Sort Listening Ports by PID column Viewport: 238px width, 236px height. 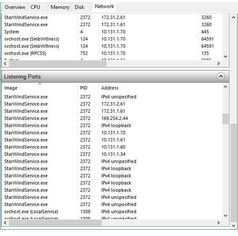coord(88,88)
